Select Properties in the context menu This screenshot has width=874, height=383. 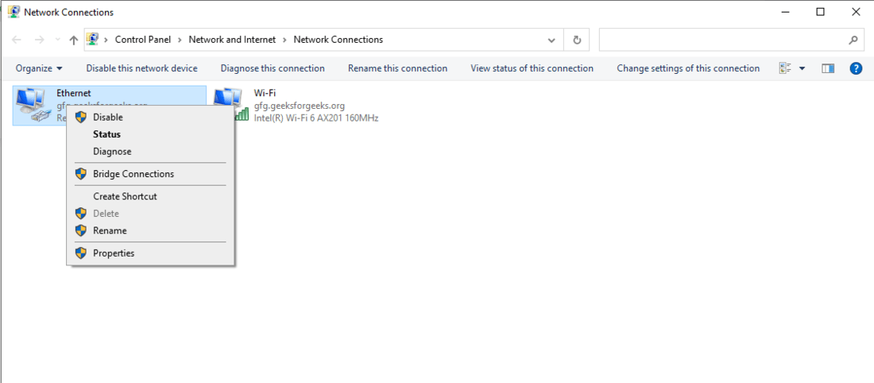coord(114,253)
